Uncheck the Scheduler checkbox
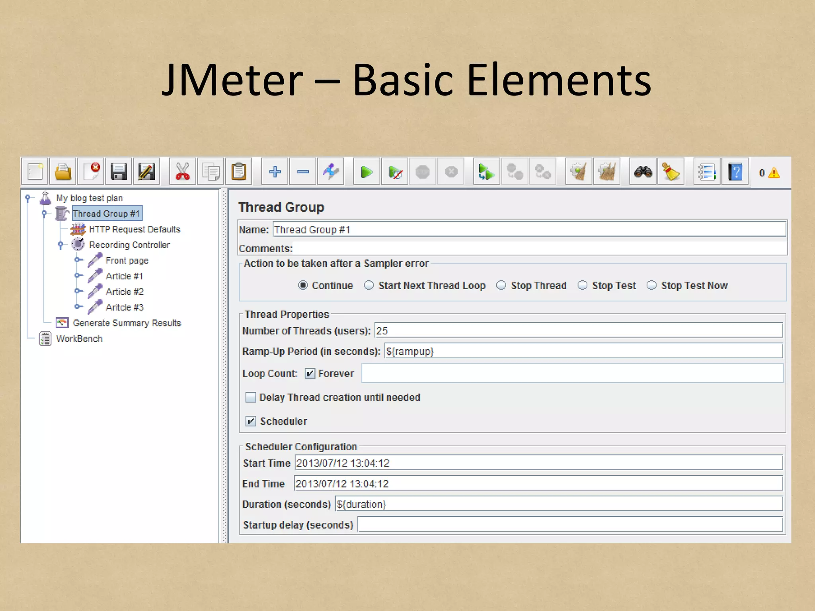Image resolution: width=815 pixels, height=611 pixels. [x=251, y=421]
